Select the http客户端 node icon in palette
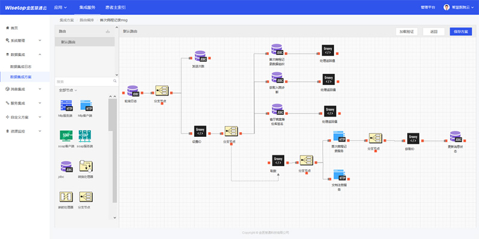479x239 pixels. (86, 106)
